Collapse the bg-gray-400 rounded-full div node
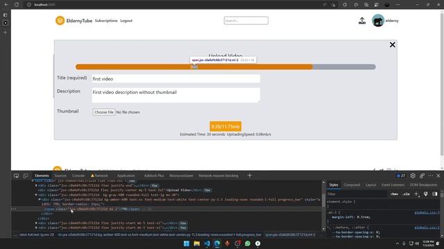This screenshot has height=249, width=444. tap(36, 195)
